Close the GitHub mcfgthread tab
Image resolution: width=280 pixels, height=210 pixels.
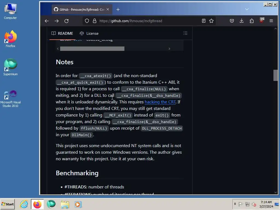108,9
